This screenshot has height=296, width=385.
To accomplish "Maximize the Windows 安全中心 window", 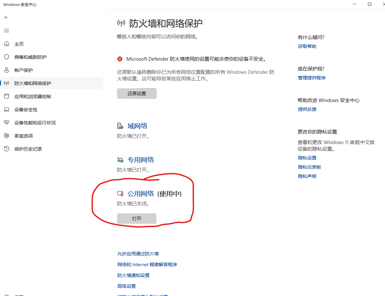I will coord(369,4).
